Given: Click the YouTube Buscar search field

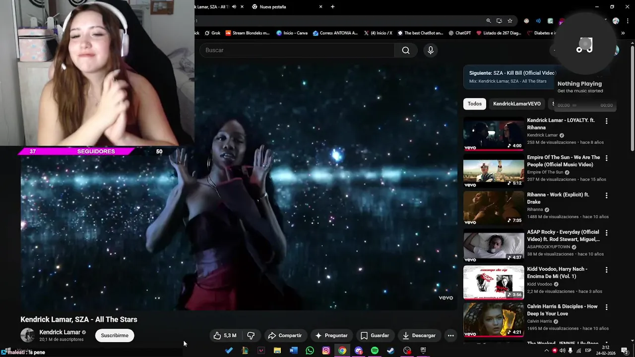Looking at the screenshot, I should tap(297, 50).
